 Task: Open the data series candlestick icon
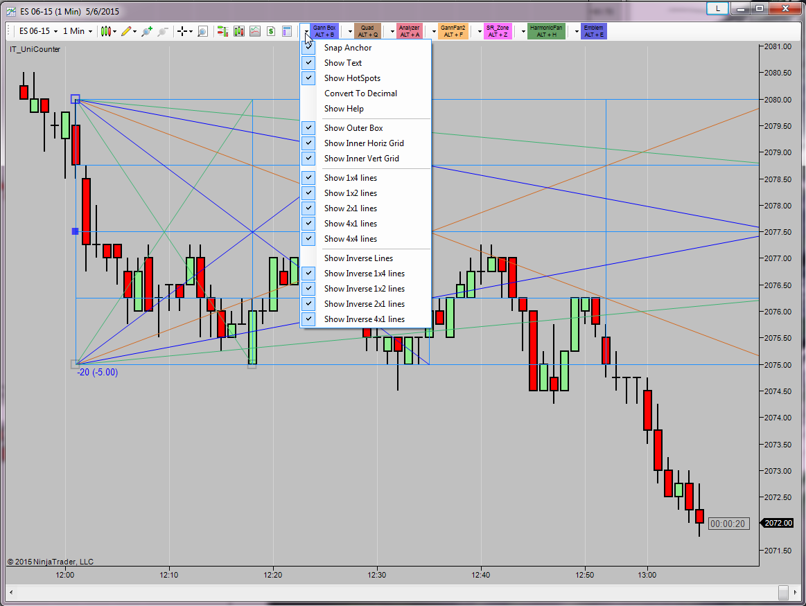(x=239, y=31)
